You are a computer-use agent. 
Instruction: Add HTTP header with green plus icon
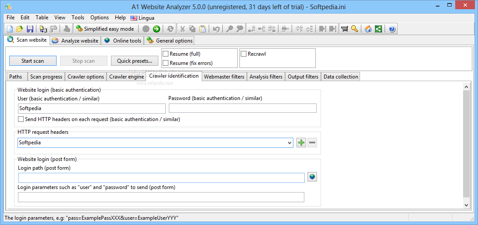point(302,143)
